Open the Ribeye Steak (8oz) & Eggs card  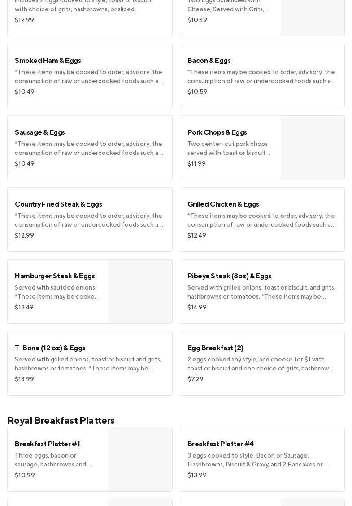pyautogui.click(x=262, y=291)
